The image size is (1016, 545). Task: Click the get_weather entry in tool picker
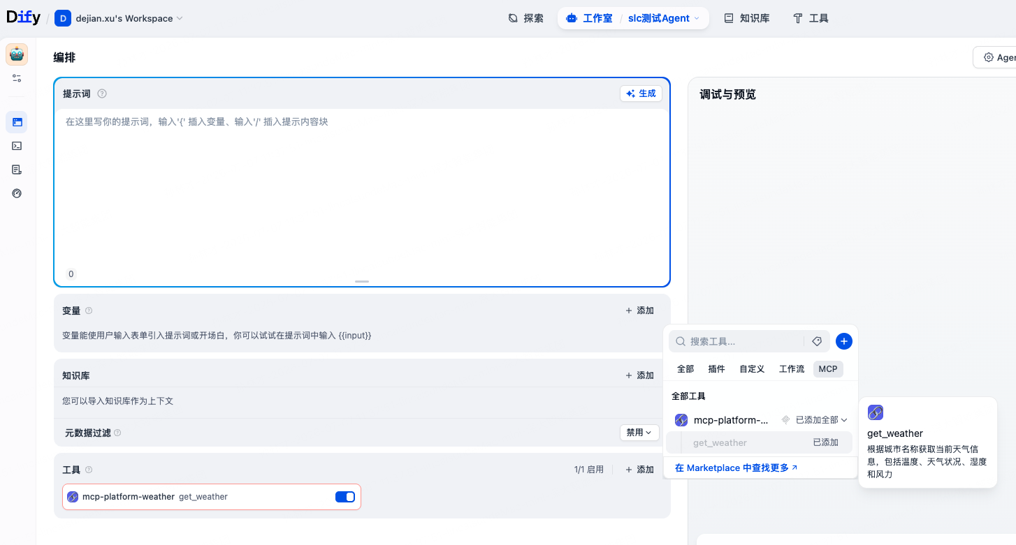[759, 442]
